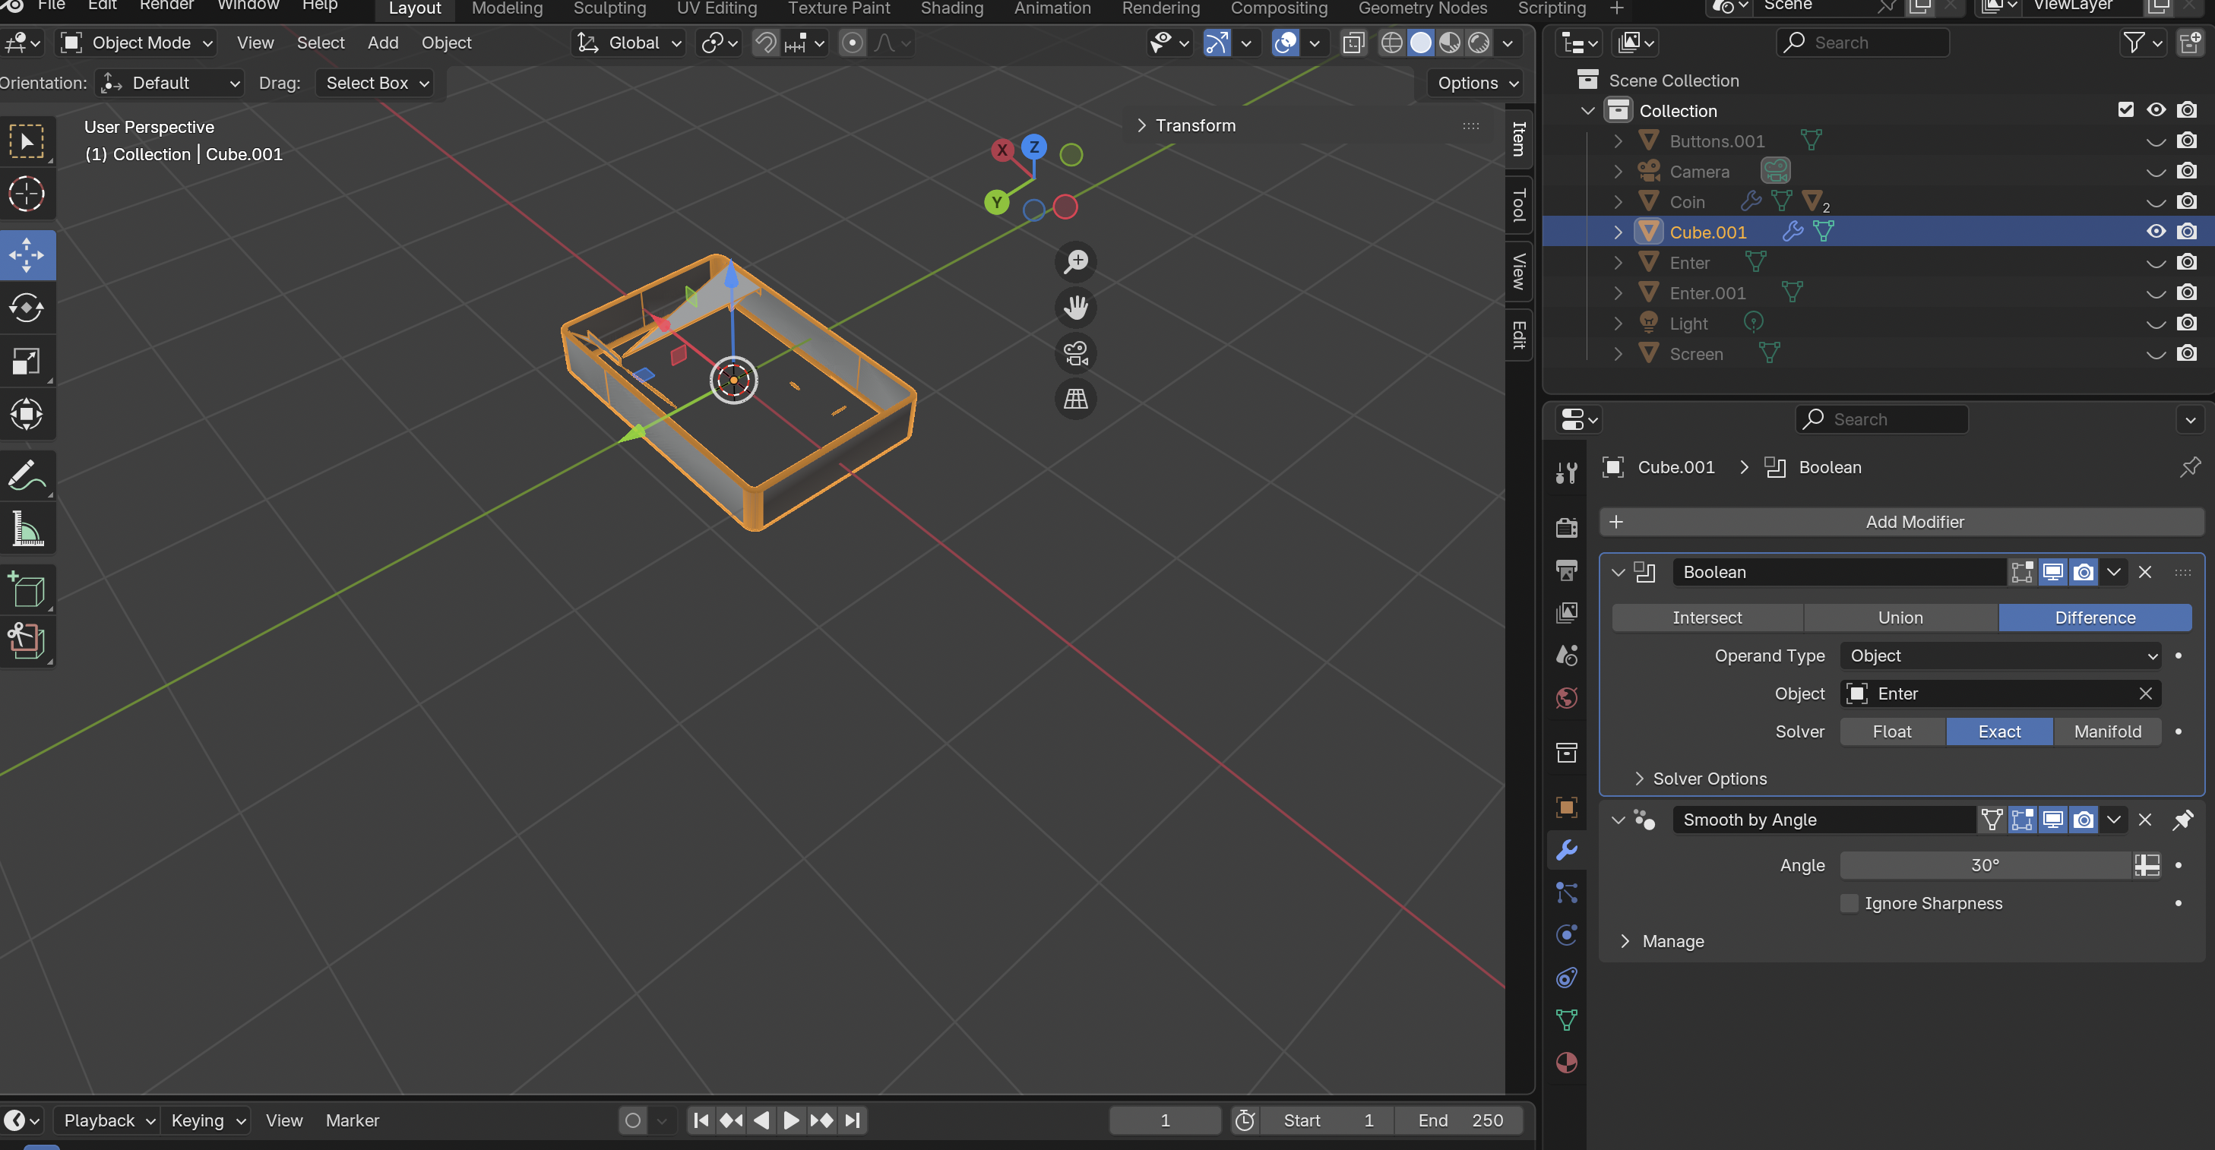
Task: Switch to orthographic/perspective grid view icon
Action: [1076, 399]
